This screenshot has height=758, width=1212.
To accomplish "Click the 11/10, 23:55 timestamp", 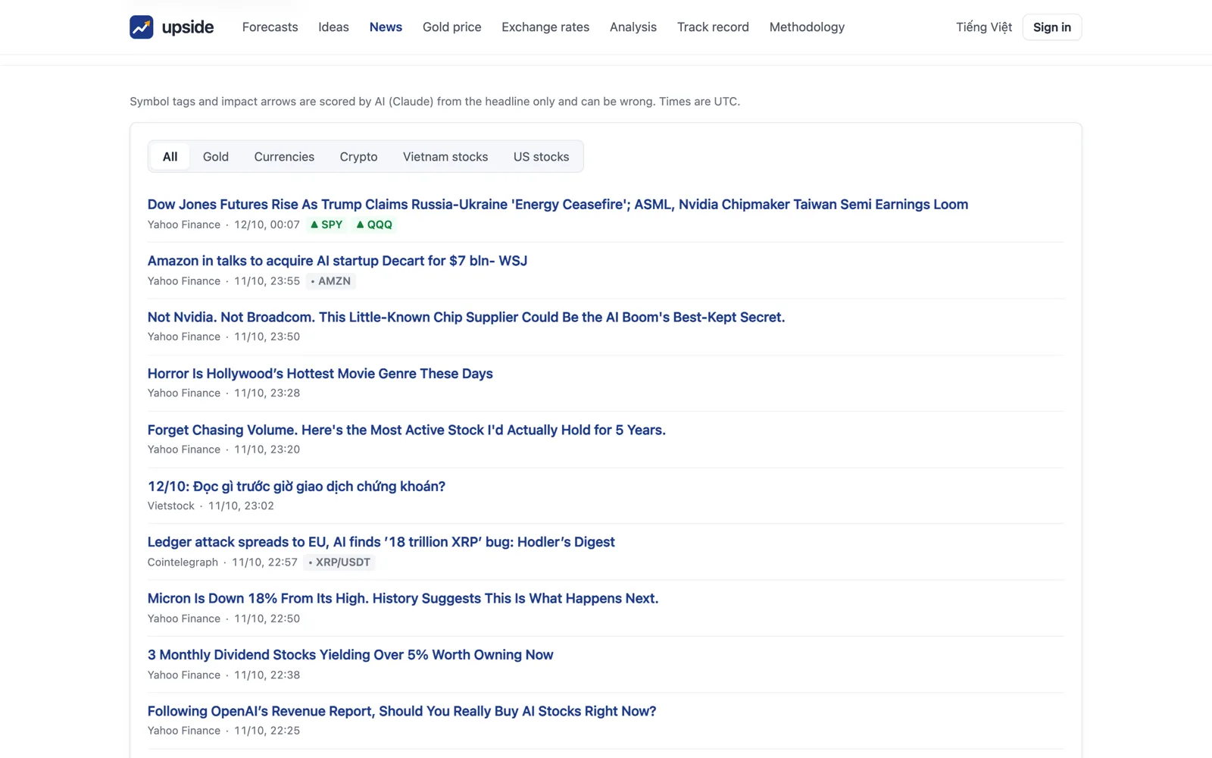I will [267, 281].
